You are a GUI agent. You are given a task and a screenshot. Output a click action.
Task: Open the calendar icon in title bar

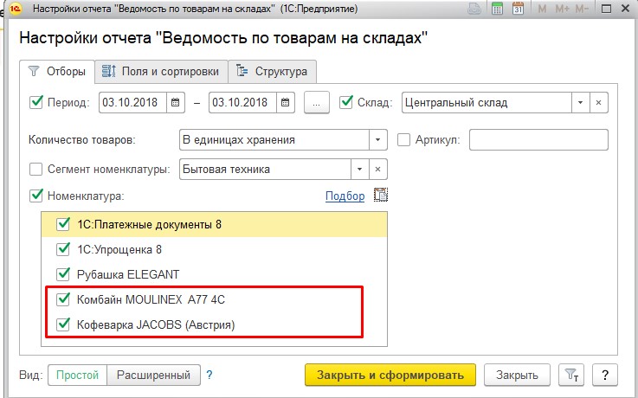coord(518,8)
